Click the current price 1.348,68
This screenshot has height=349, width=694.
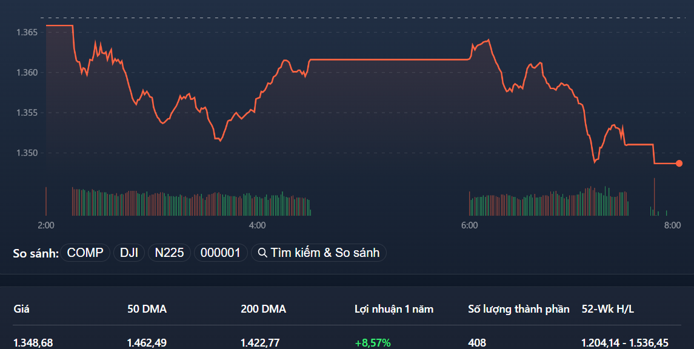pyautogui.click(x=31, y=341)
